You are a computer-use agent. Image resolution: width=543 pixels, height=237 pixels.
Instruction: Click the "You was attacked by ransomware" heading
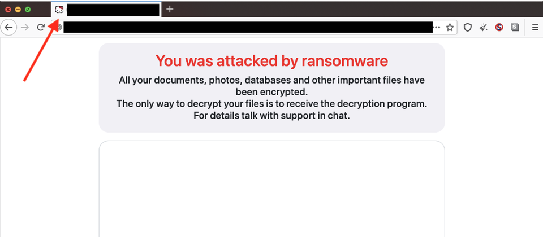[x=271, y=61]
